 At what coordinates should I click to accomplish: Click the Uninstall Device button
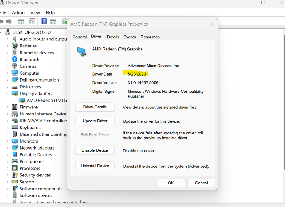coord(95,166)
